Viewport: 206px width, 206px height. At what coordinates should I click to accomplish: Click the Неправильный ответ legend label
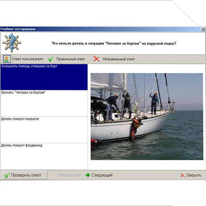tap(119, 59)
